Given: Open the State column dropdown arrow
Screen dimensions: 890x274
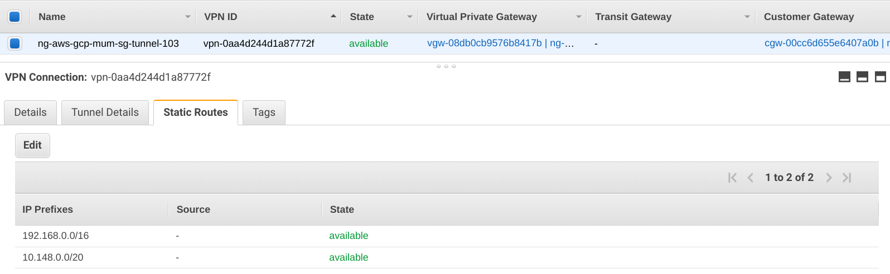Looking at the screenshot, I should click(x=410, y=17).
